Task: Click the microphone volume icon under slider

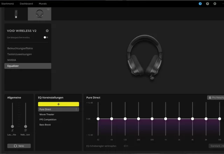Action: pyautogui.click(x=12, y=130)
